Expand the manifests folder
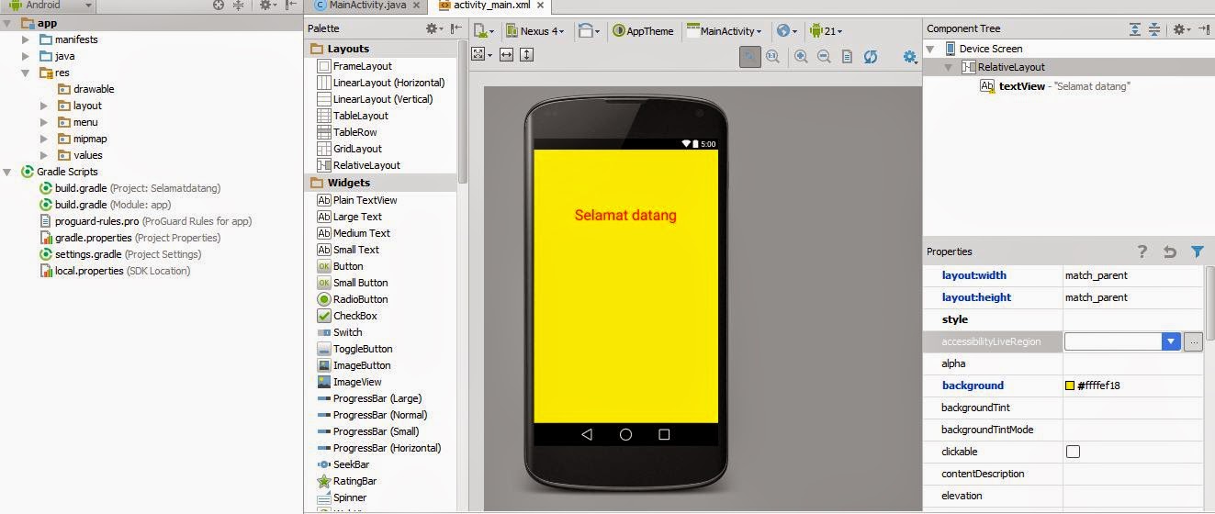 point(27,39)
